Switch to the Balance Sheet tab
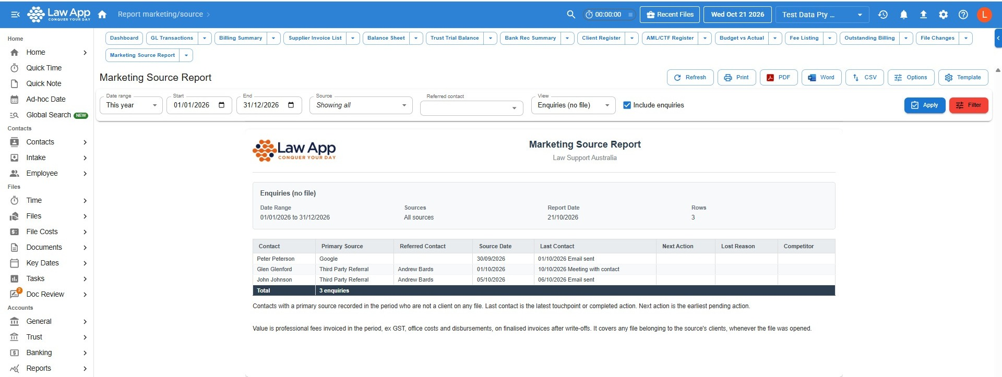The width and height of the screenshot is (1002, 377). pos(386,38)
